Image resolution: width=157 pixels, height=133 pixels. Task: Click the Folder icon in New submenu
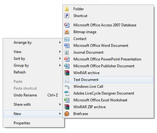(67, 9)
